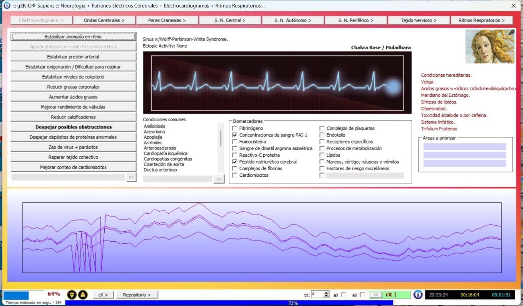The height and width of the screenshot is (306, 523).
Task: Click the gENiO app icon in title bar
Action: tap(6, 6)
